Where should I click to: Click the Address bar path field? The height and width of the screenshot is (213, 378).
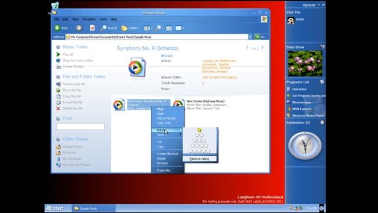(157, 37)
